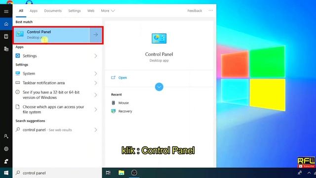Open the People icon in system tray
Viewport: 316px width, 178px height.
300,173
